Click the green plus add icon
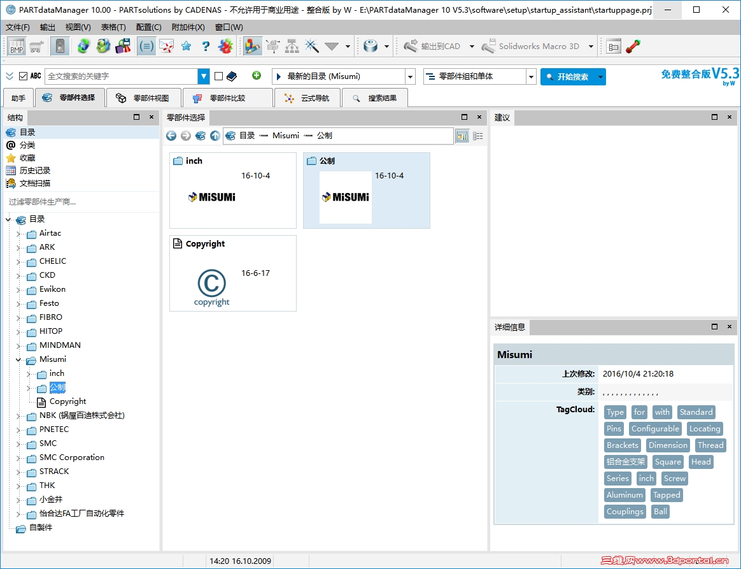This screenshot has height=569, width=741. 257,76
